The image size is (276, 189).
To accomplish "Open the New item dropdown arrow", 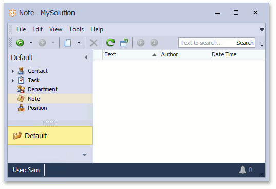I will pos(79,43).
